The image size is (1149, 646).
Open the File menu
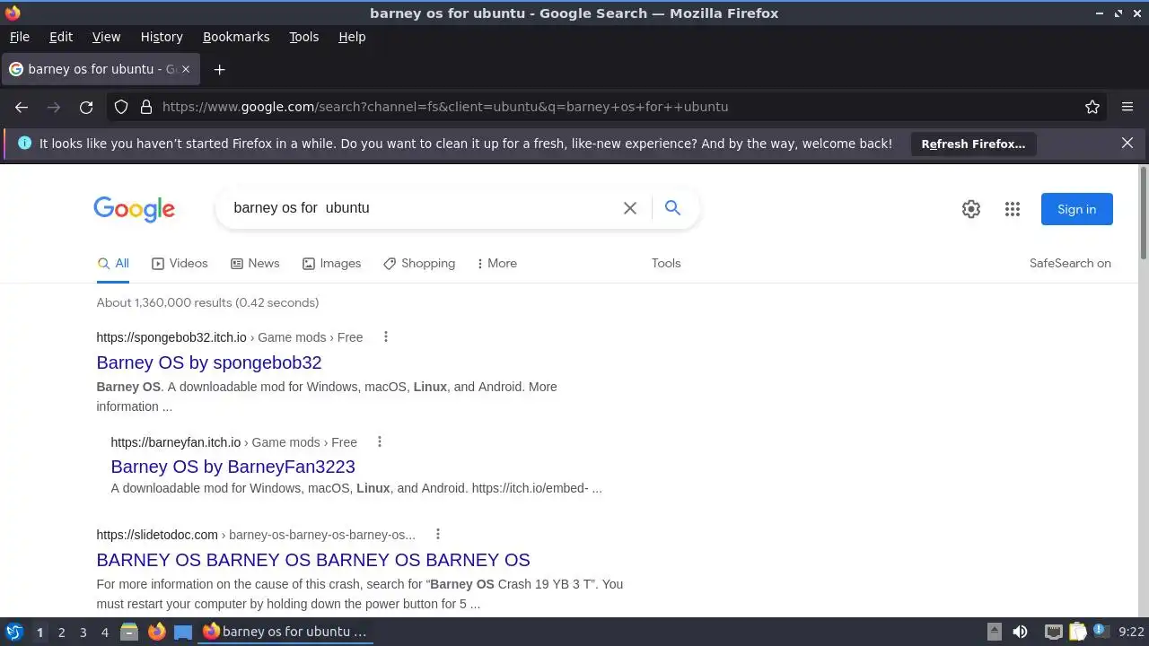pos(20,37)
